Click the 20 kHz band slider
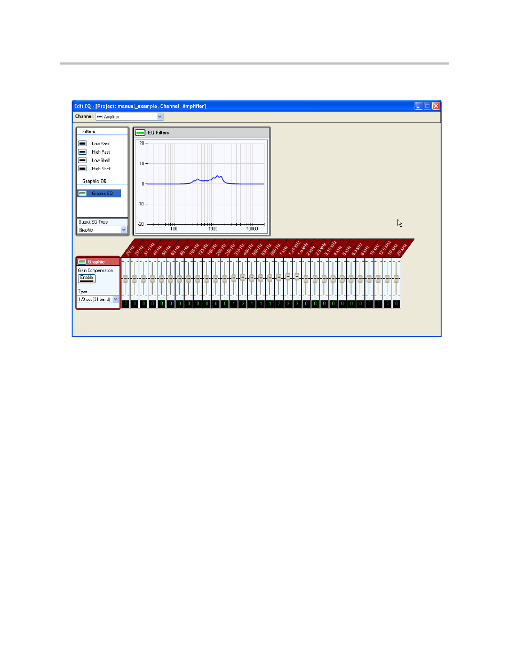Image resolution: width=509 pixels, height=659 pixels. click(396, 279)
